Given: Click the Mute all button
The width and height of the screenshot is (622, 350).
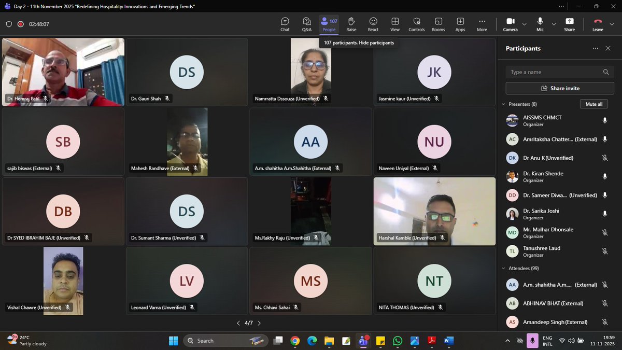Looking at the screenshot, I should [x=594, y=104].
